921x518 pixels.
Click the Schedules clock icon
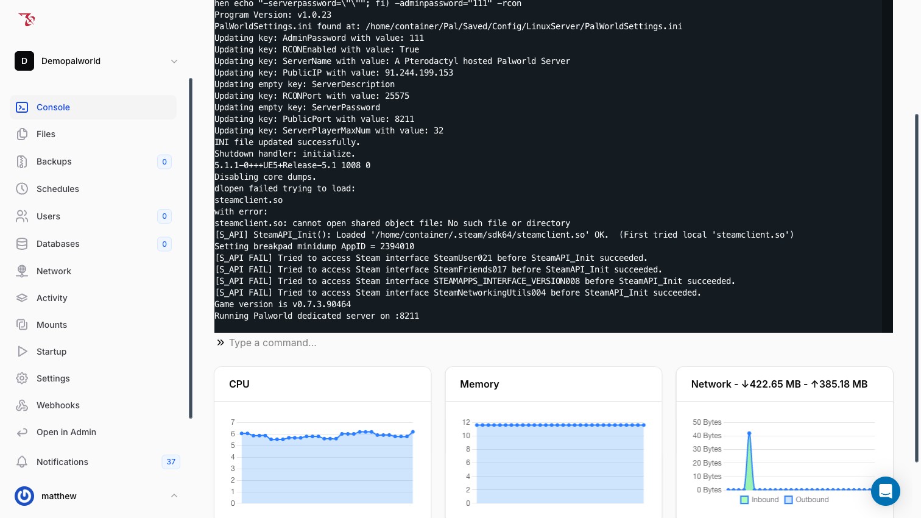(x=22, y=189)
